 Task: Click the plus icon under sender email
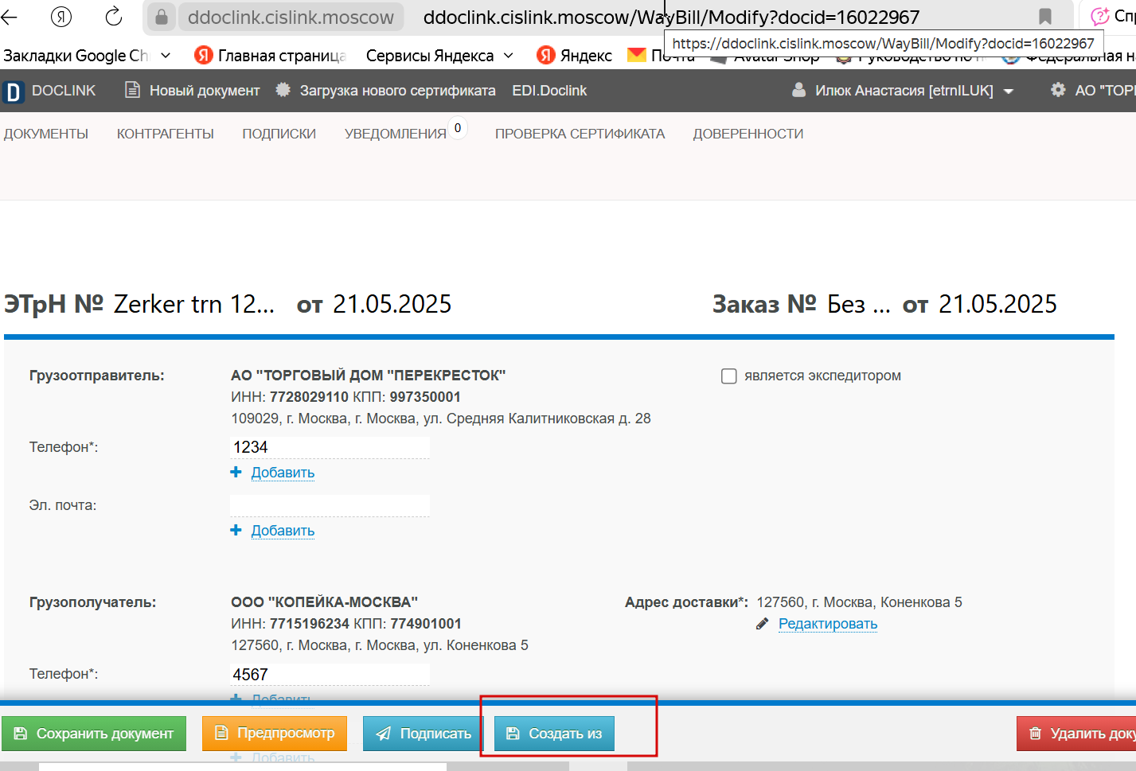[x=236, y=530]
